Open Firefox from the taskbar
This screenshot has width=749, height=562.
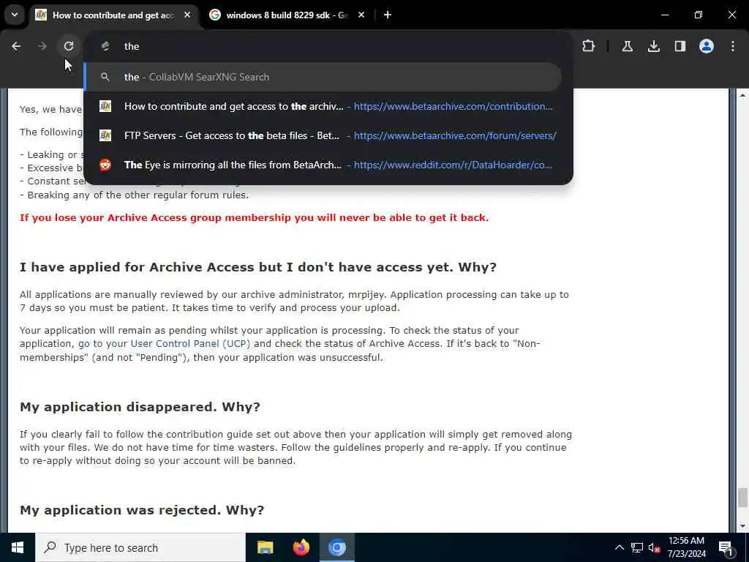[x=301, y=547]
